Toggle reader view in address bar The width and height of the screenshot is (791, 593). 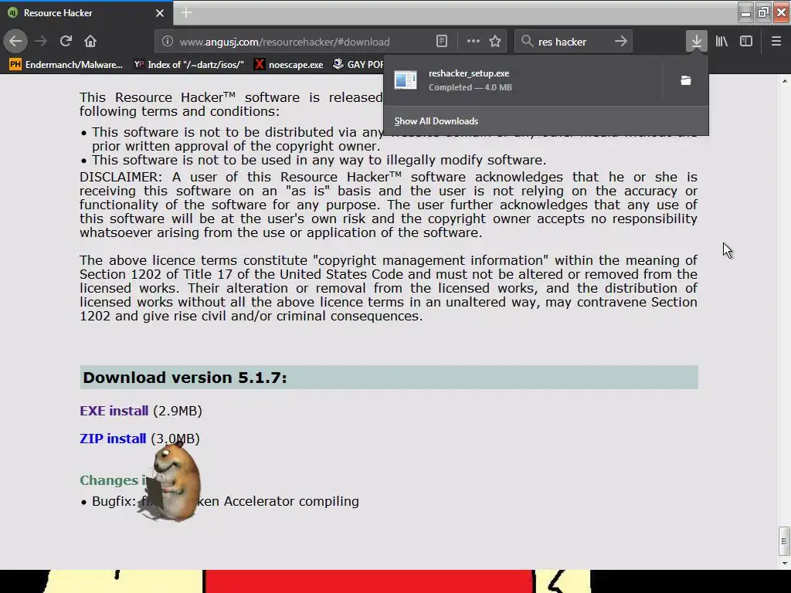441,42
